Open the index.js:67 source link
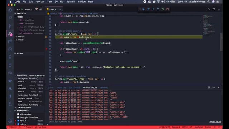The height and width of the screenshot is (129, 229). pos(215,121)
